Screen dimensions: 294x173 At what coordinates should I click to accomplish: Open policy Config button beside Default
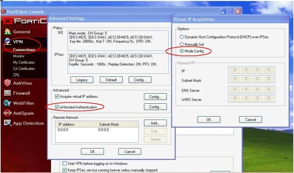[140, 80]
